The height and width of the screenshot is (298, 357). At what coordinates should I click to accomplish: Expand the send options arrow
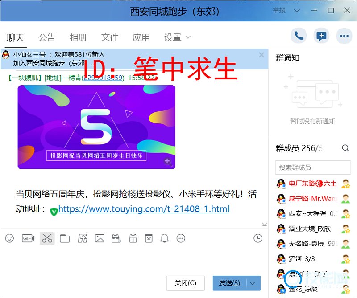(253, 283)
